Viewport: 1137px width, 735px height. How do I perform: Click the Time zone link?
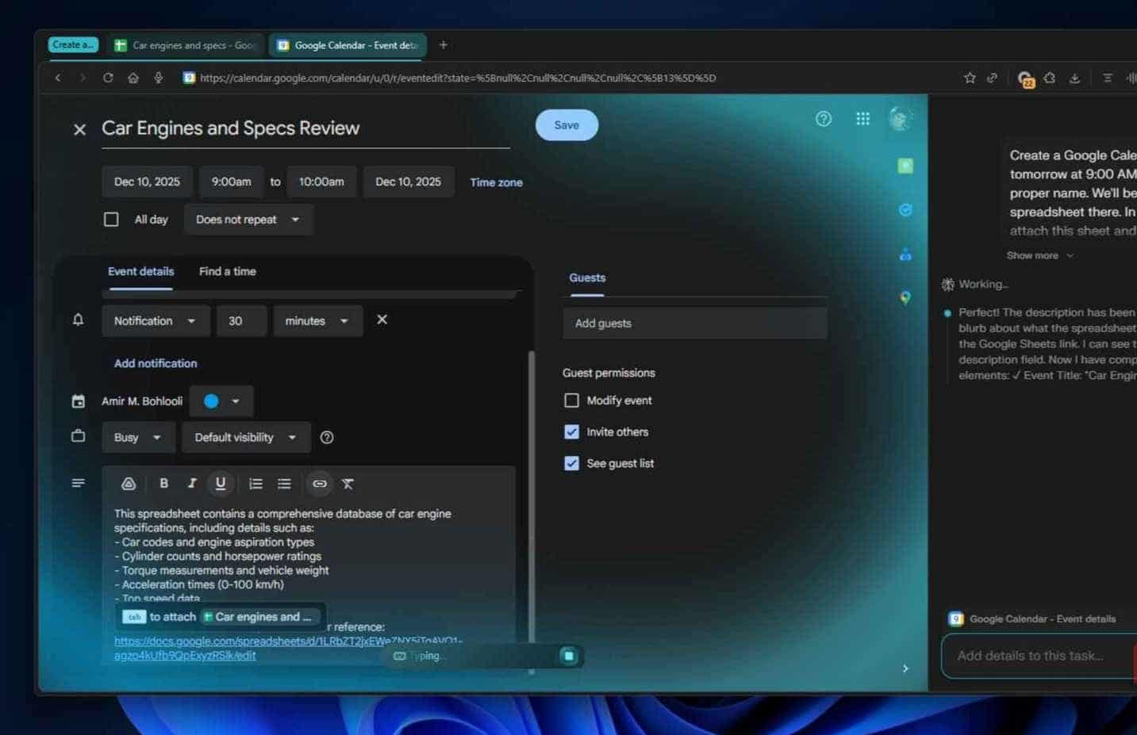(496, 182)
